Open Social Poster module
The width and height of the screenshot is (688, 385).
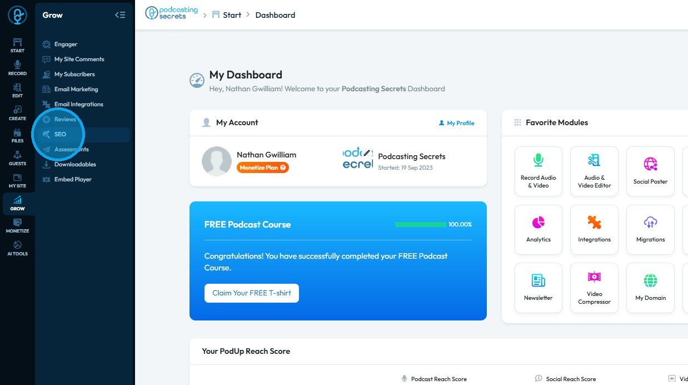coord(650,171)
